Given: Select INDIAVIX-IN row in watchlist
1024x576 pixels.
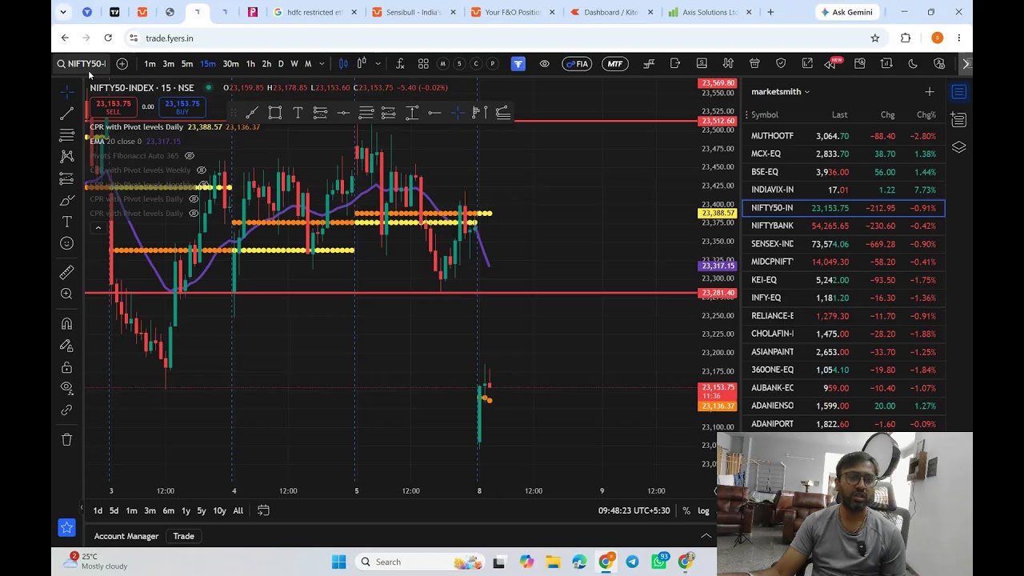Looking at the screenshot, I should pos(843,190).
